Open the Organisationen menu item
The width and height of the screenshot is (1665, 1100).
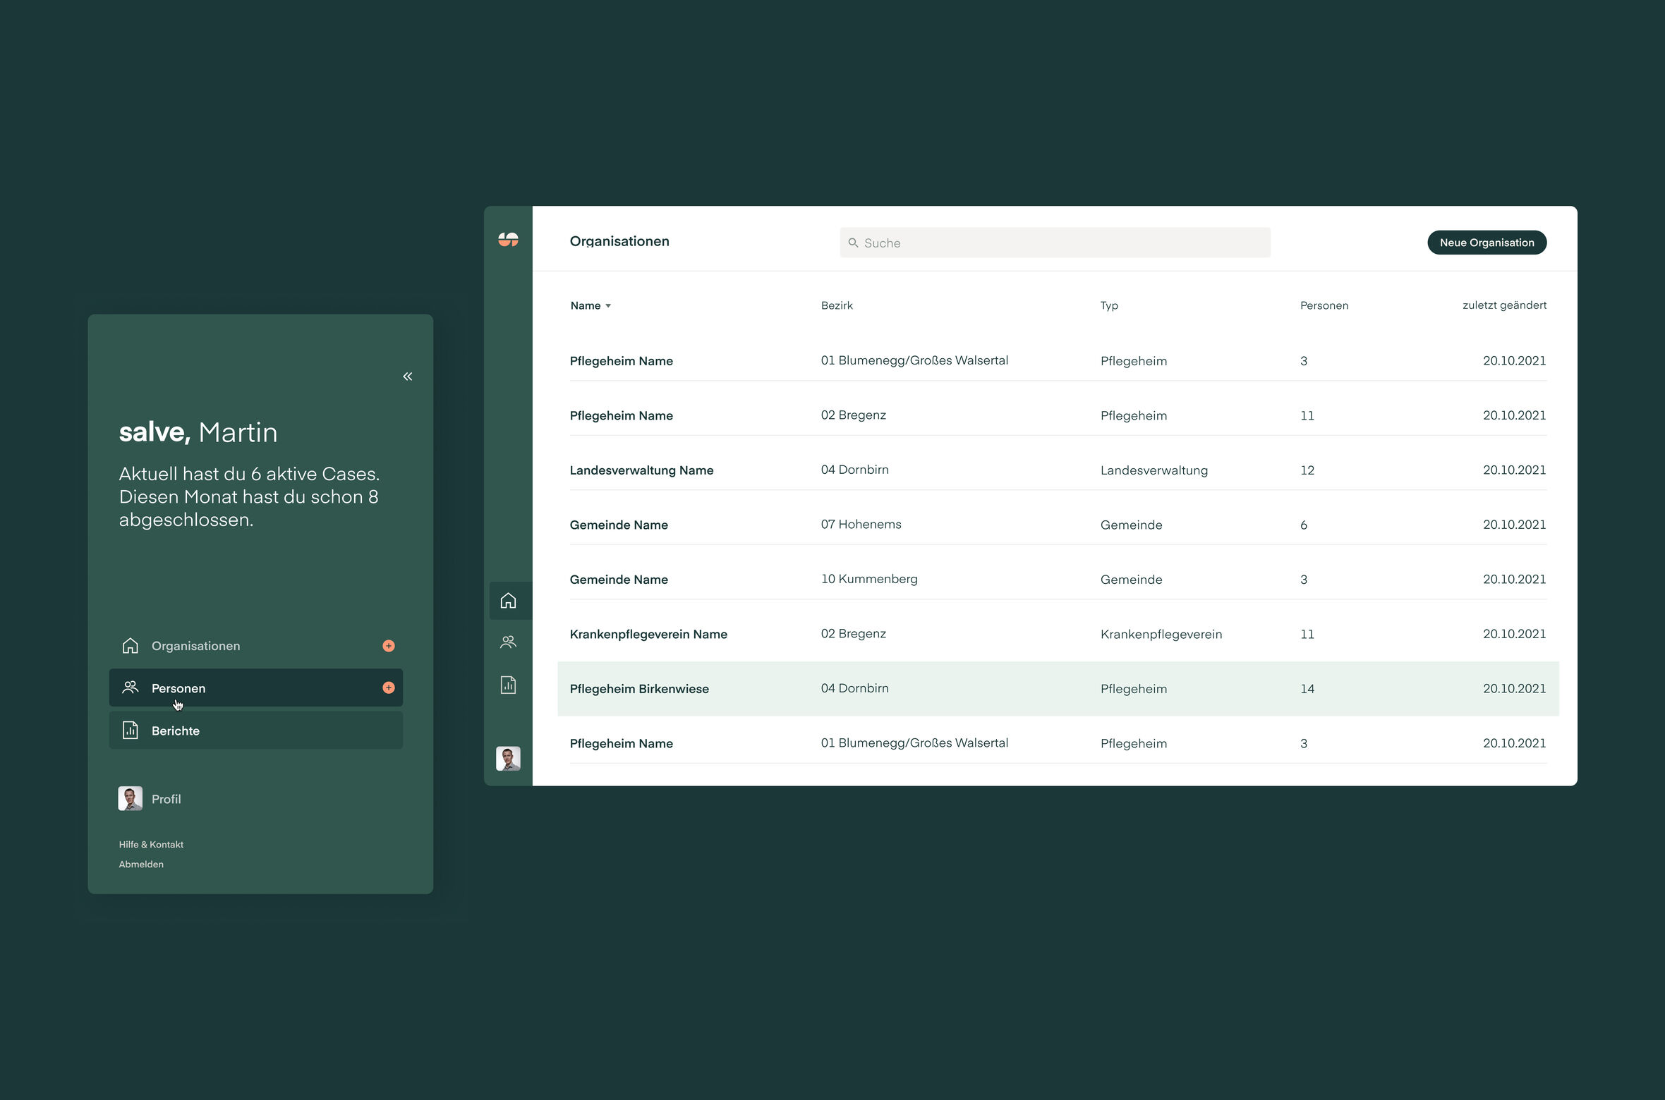195,646
